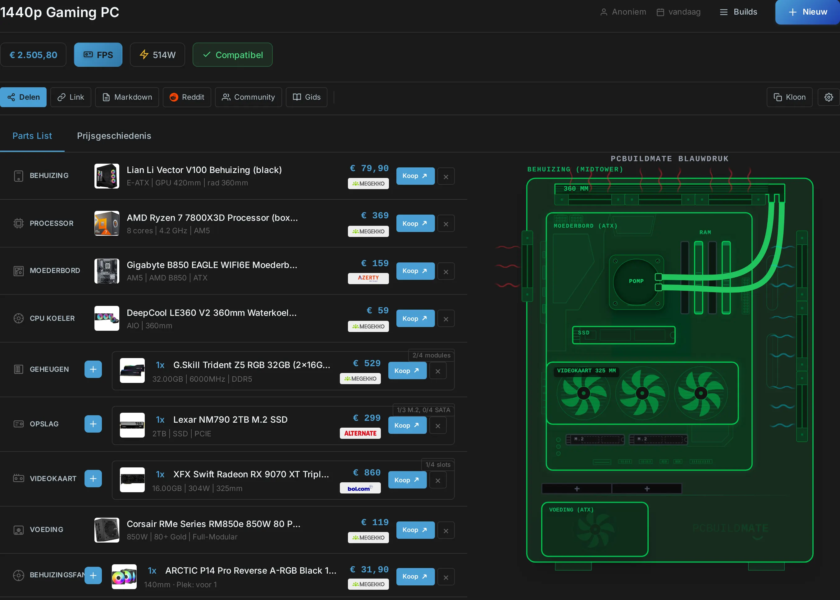Remove the DeepCool LE360 V2 cooler
840x600 pixels.
(x=446, y=319)
